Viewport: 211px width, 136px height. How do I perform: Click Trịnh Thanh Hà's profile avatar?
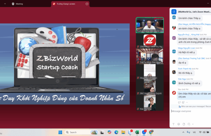174,72
